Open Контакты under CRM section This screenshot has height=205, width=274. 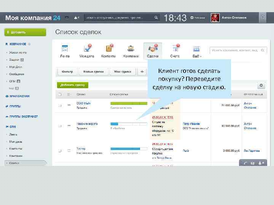[x=16, y=149]
